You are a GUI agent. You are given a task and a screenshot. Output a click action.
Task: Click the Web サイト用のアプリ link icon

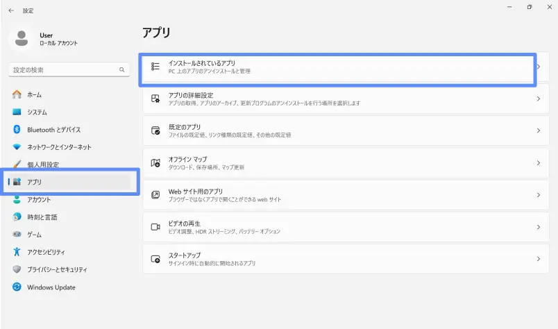[155, 195]
